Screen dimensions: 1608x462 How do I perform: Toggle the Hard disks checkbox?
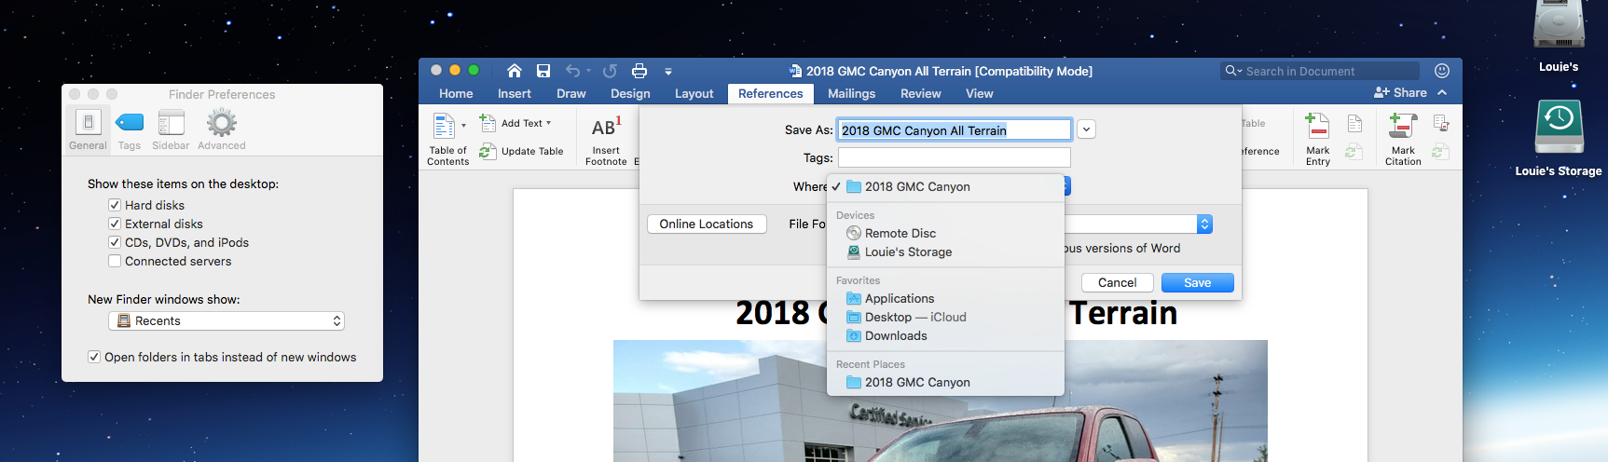click(115, 205)
